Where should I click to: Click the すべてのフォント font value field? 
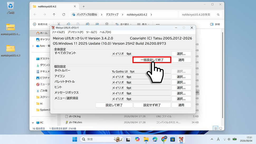click(x=141, y=54)
